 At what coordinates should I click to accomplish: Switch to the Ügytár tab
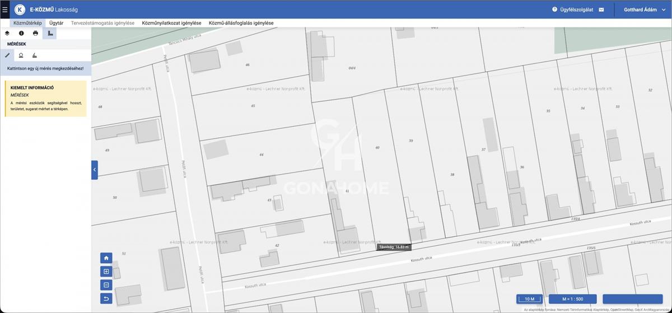tap(56, 23)
